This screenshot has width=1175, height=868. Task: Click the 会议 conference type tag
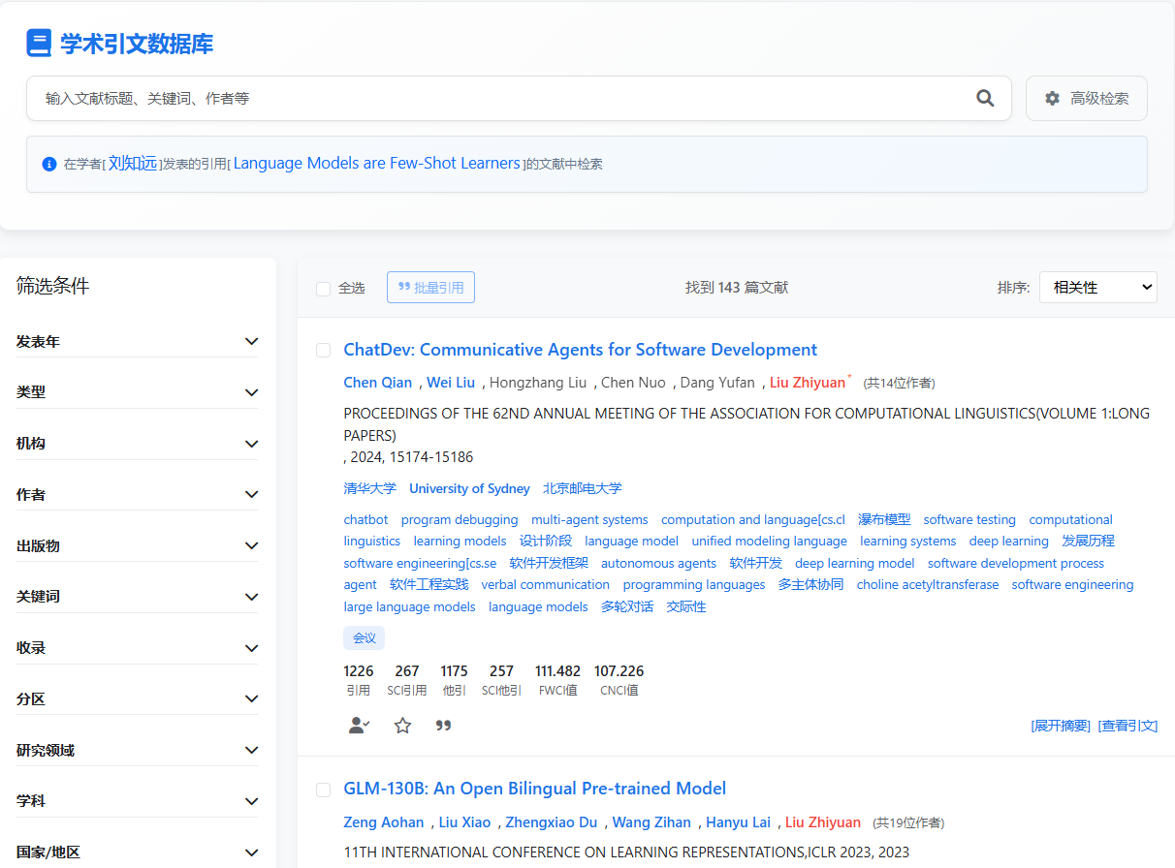(364, 637)
